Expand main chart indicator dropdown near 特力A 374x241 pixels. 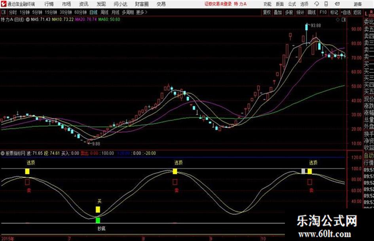pyautogui.click(x=28, y=20)
